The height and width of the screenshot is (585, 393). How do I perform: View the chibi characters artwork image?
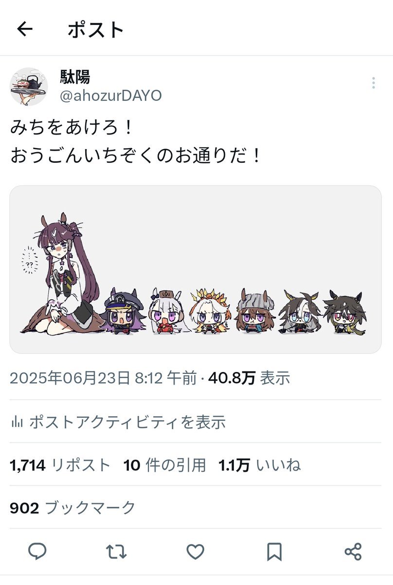point(196,270)
